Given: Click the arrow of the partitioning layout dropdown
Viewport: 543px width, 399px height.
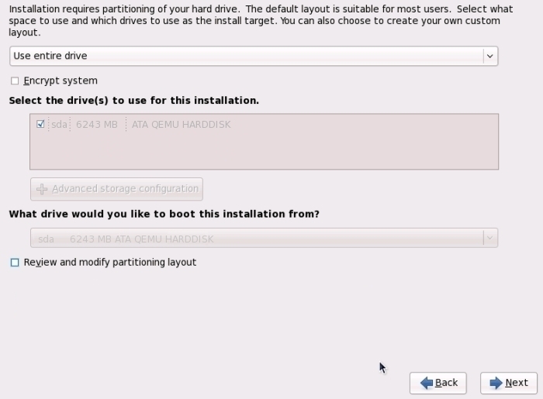Looking at the screenshot, I should [x=489, y=56].
